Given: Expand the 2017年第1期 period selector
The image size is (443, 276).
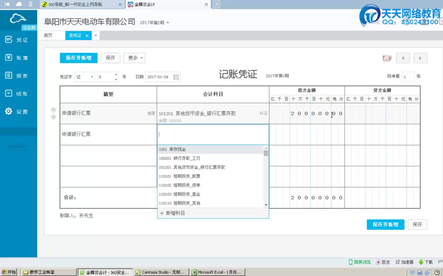Looking at the screenshot, I should (154, 22).
